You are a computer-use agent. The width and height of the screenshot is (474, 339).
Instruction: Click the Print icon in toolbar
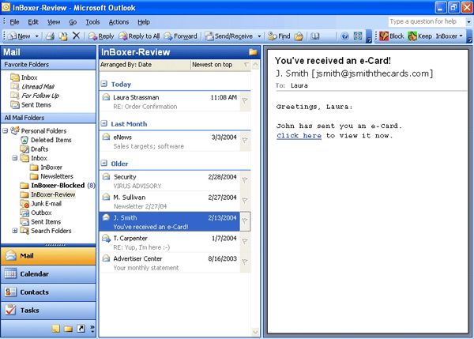(50, 36)
